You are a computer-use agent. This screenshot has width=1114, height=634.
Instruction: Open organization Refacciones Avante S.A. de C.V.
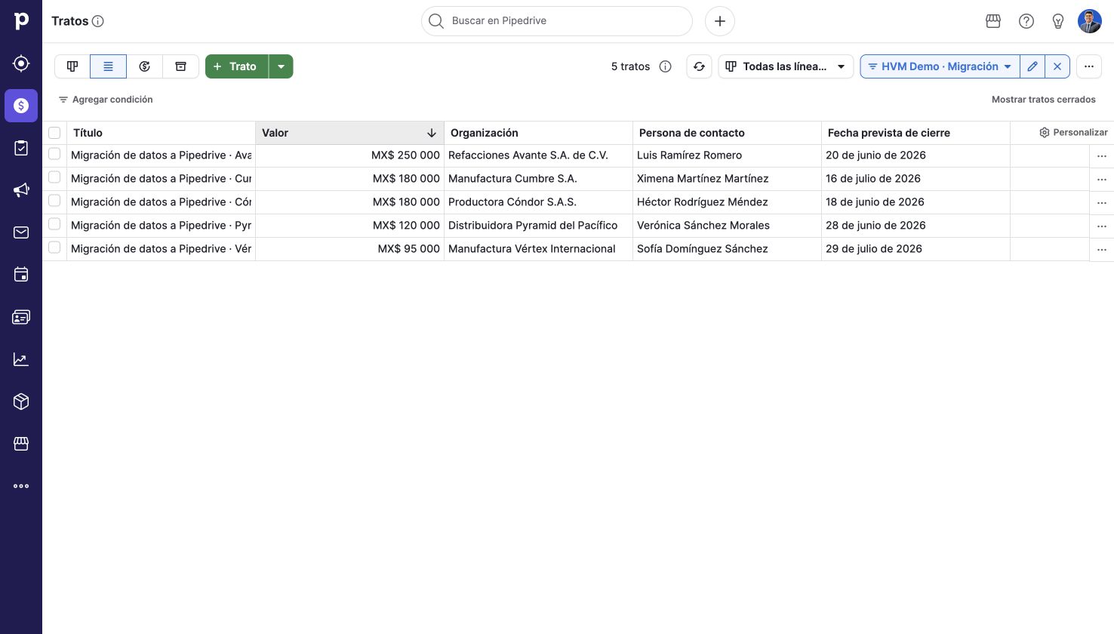pos(528,155)
